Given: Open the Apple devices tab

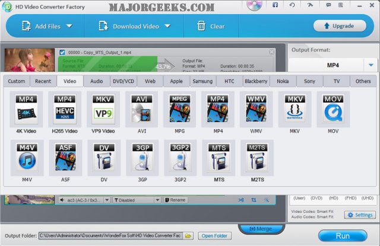Looking at the screenshot, I should [x=176, y=81].
